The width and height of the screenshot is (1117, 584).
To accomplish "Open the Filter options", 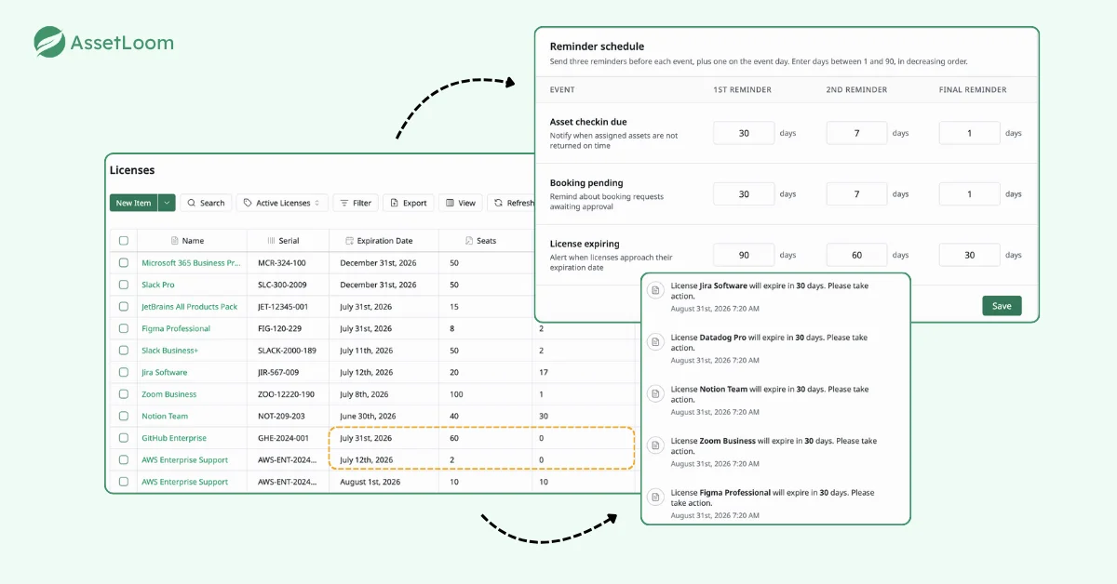I will click(355, 203).
